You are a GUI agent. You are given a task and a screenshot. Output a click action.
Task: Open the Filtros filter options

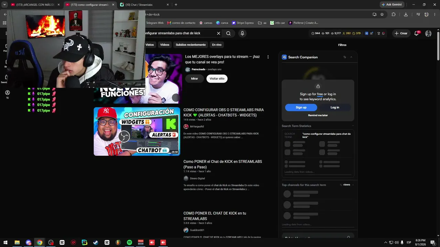[x=342, y=45]
